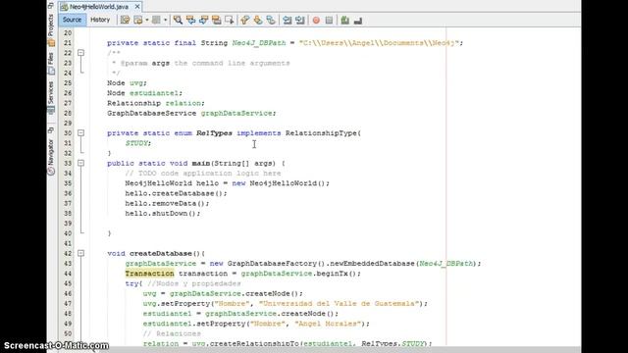Click "GraphDatabaseService graphDataService;" on line 28
Viewport: 628px width, 353px height.
click(x=191, y=113)
